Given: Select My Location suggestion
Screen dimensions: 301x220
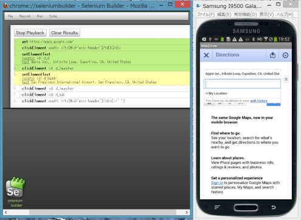Looking at the screenshot, I should 242,93.
